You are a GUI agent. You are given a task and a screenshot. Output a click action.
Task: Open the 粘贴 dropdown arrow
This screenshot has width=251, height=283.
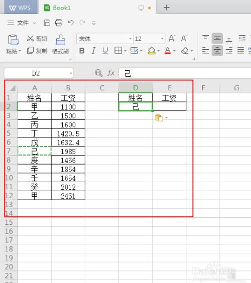coord(20,51)
